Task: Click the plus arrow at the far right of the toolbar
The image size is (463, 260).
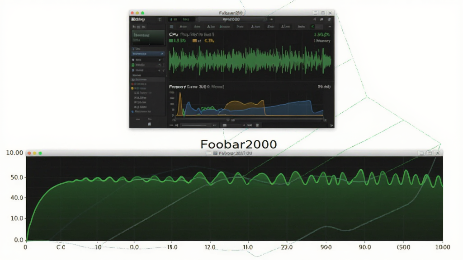Action: click(x=330, y=27)
